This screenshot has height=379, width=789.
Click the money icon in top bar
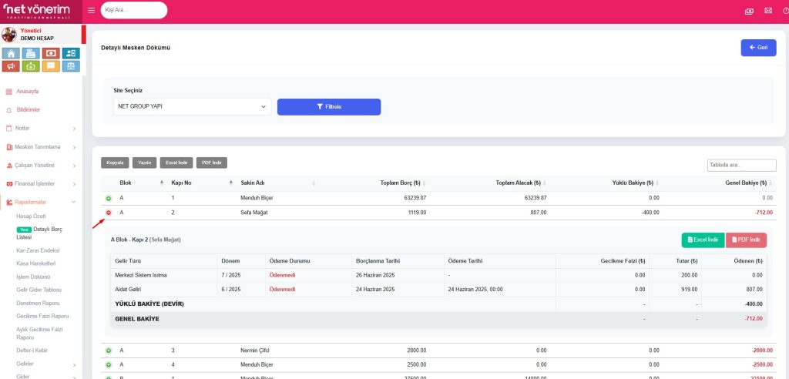[749, 11]
